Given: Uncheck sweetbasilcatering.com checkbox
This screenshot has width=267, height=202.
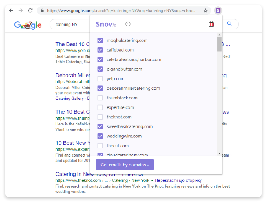Looking at the screenshot, I should click(x=100, y=126).
